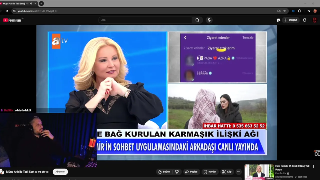Image resolution: width=320 pixels, height=180 pixels.
Task: Click the Esra Erol'da channel name under the recommended video
Action: click(x=281, y=173)
